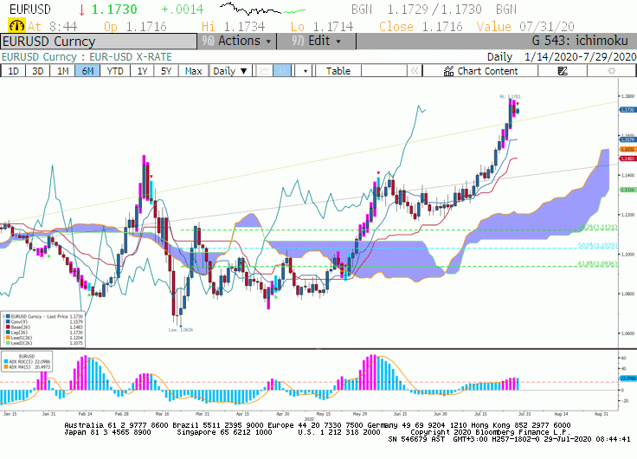This screenshot has width=637, height=459.
Task: Click the Base(26) legend color swatch
Action: (x=8, y=326)
